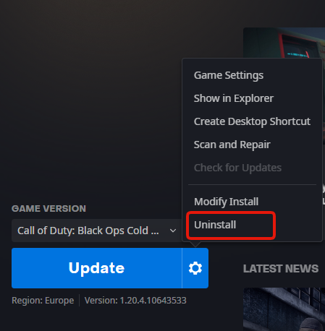Image resolution: width=325 pixels, height=331 pixels.
Task: Click the gear options icon beside Update
Action: point(195,268)
